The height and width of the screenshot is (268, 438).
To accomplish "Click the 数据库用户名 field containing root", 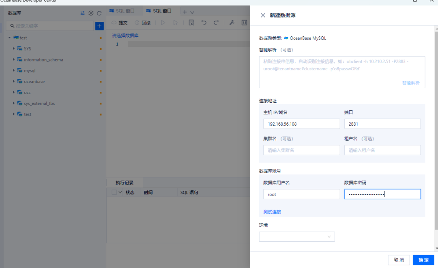I will tap(301, 194).
